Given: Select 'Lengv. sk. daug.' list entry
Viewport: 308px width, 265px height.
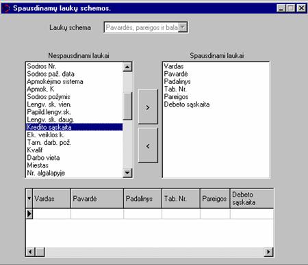Looking at the screenshot, I should (x=74, y=120).
